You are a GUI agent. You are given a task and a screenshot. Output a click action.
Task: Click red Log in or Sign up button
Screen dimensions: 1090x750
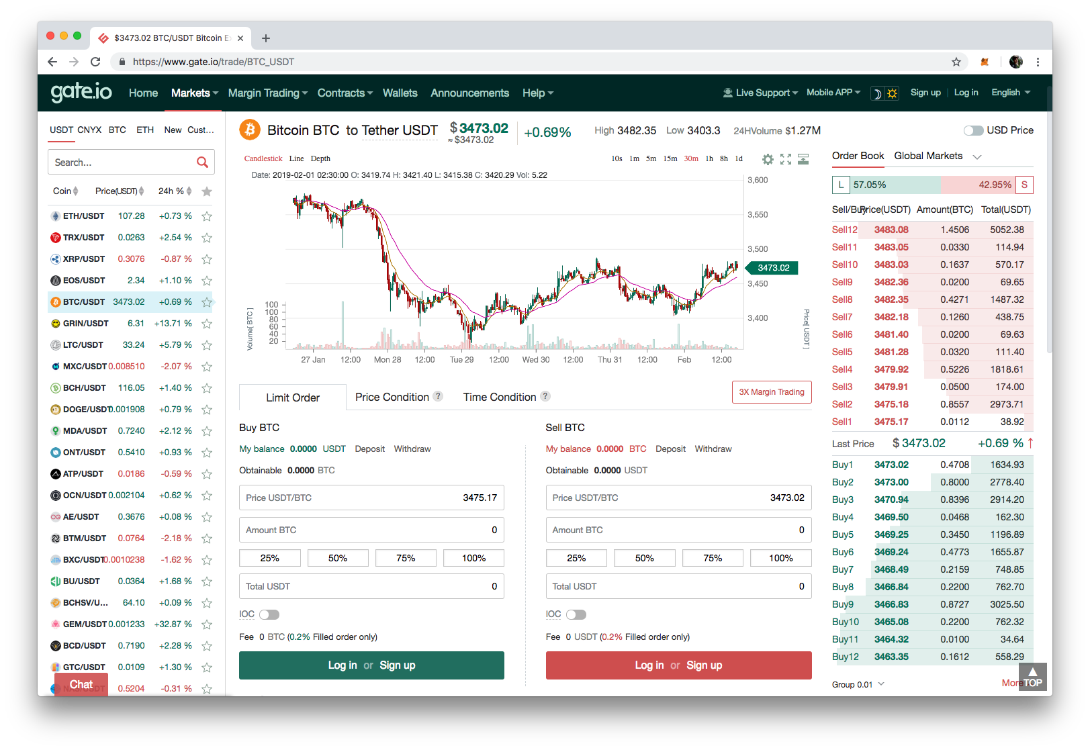(678, 665)
